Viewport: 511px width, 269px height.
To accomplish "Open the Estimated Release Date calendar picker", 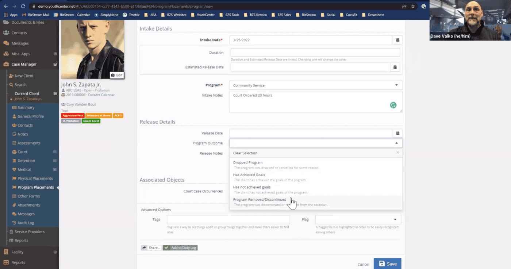I will click(x=395, y=67).
